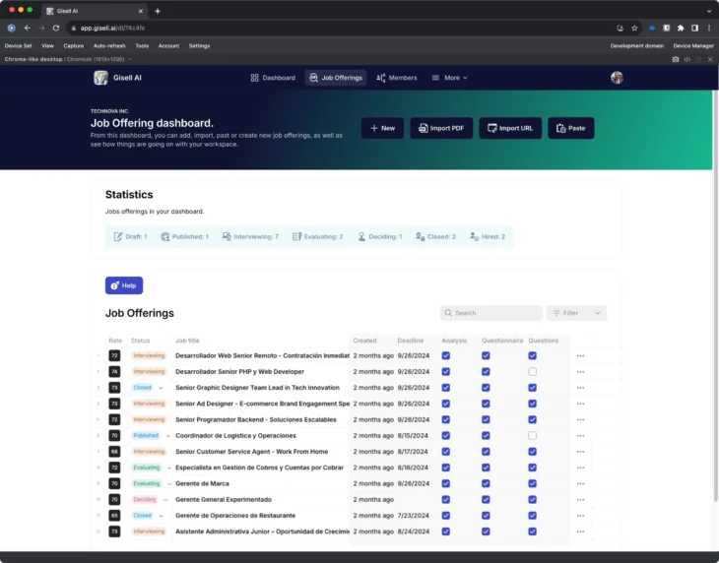Open three-dot menu for Gerente de Marca
This screenshot has height=563, width=719.
[580, 483]
